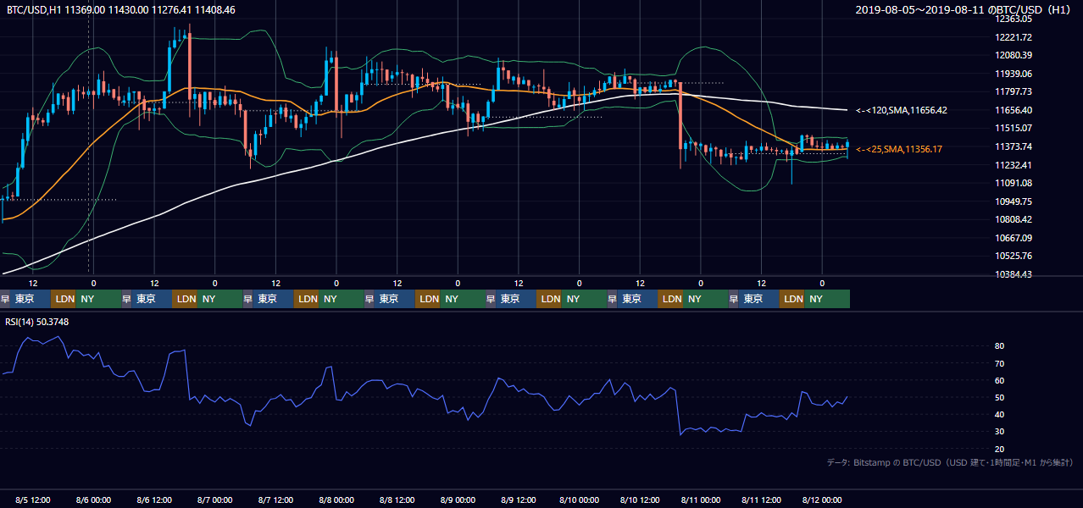Select the 8/6 00:00 time label
1083x508 pixels.
tap(93, 500)
